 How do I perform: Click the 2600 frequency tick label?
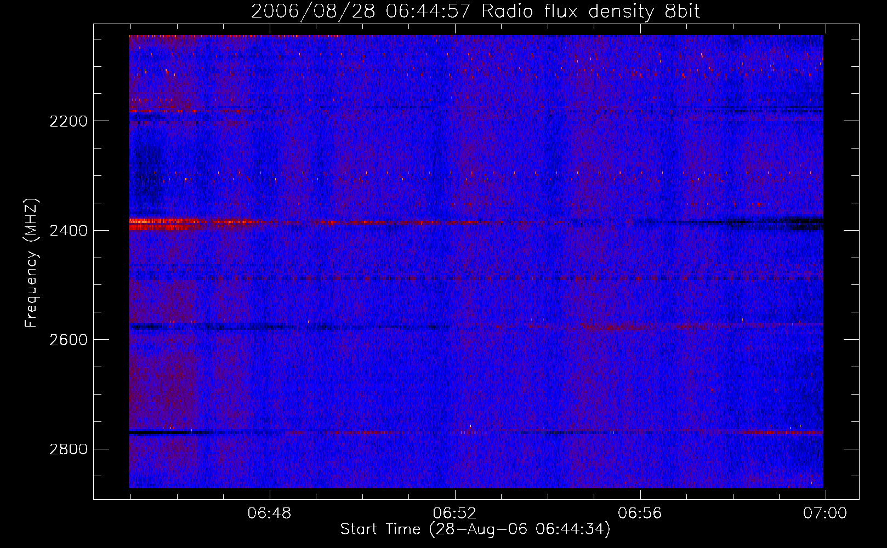coord(69,340)
